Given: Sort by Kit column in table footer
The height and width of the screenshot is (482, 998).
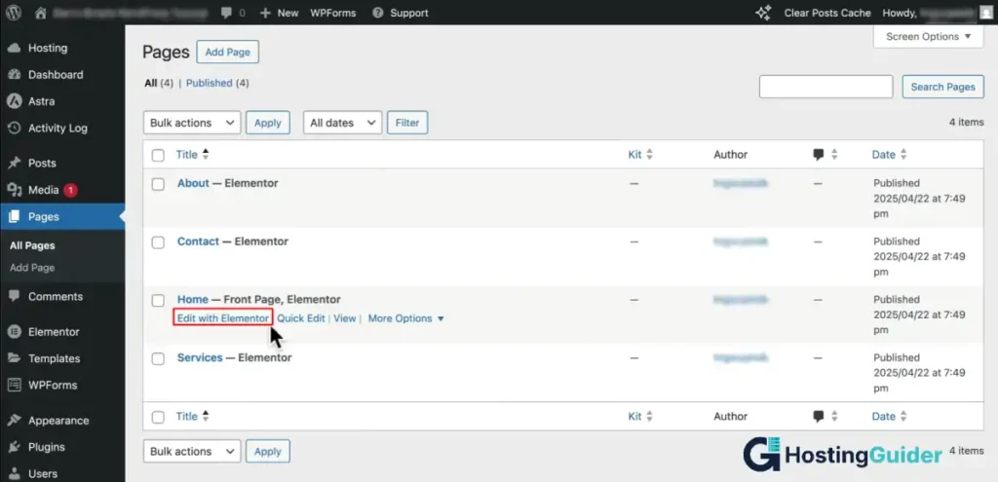Looking at the screenshot, I should coord(640,417).
